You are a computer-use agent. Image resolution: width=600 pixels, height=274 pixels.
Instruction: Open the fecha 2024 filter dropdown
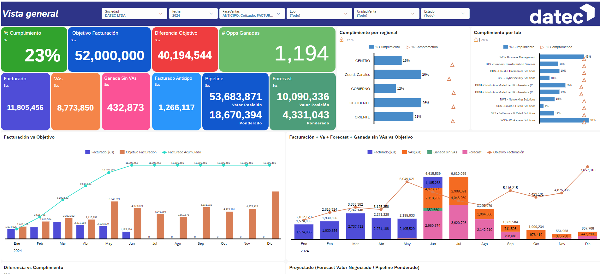click(x=193, y=14)
